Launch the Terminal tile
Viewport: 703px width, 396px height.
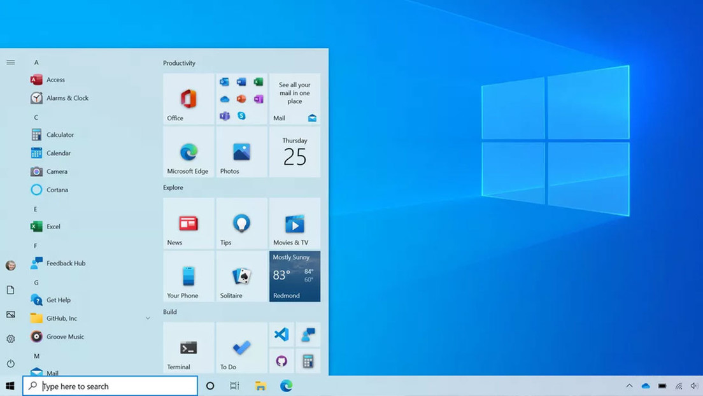tap(188, 348)
